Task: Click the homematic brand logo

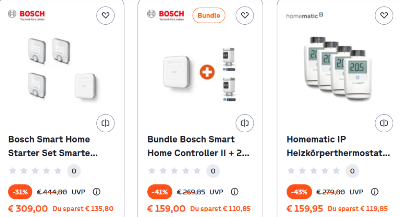Action: [x=305, y=16]
